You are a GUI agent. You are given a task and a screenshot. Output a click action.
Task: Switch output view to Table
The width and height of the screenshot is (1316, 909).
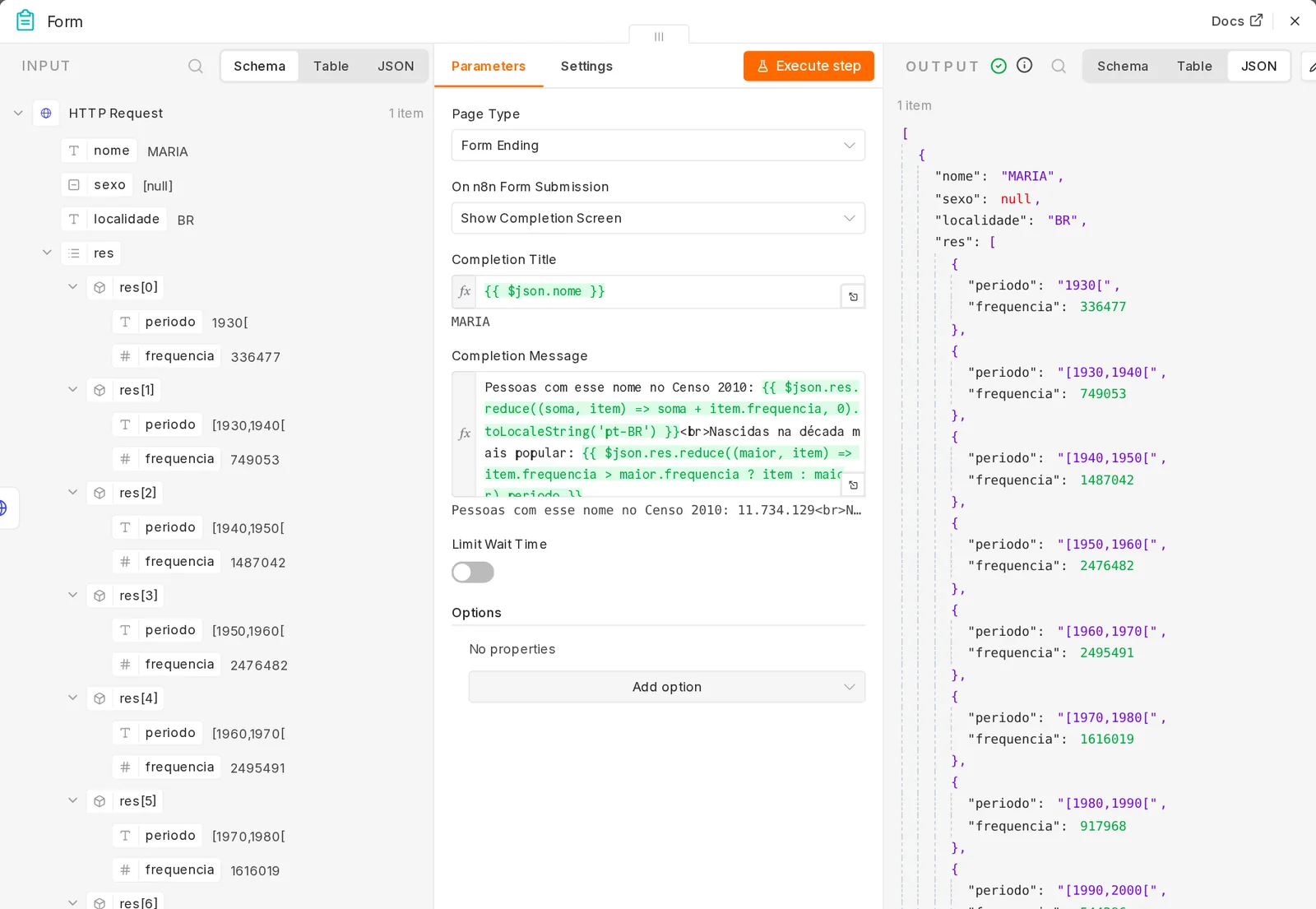click(1194, 66)
